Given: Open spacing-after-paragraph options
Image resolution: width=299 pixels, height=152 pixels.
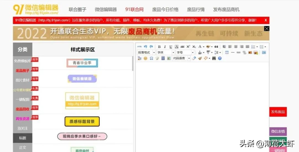Looking at the screenshot, I should coord(209,52).
